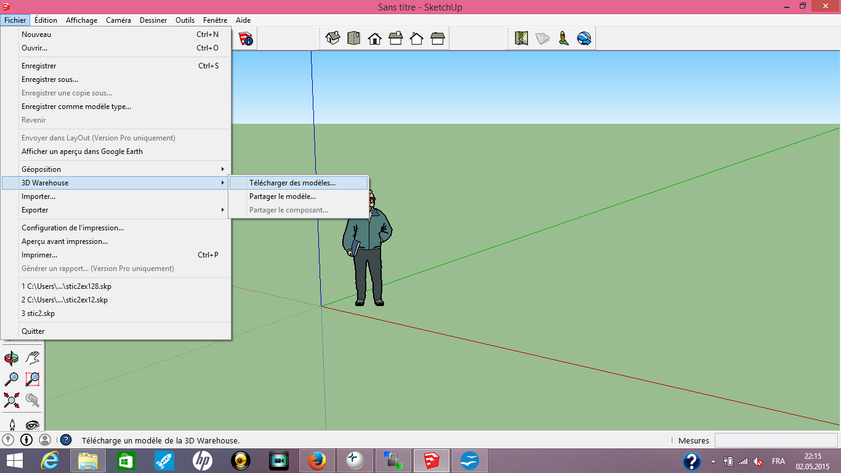Click the credits info status icon
This screenshot has width=841, height=473.
(26, 440)
